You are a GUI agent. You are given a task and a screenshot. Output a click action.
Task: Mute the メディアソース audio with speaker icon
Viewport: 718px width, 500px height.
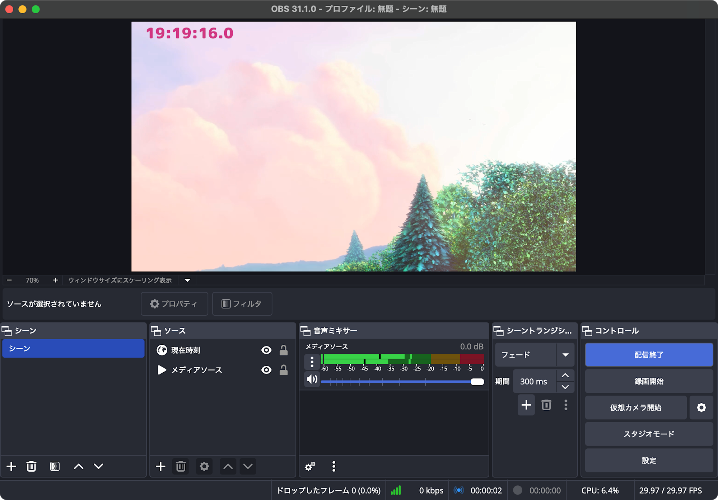pos(312,379)
